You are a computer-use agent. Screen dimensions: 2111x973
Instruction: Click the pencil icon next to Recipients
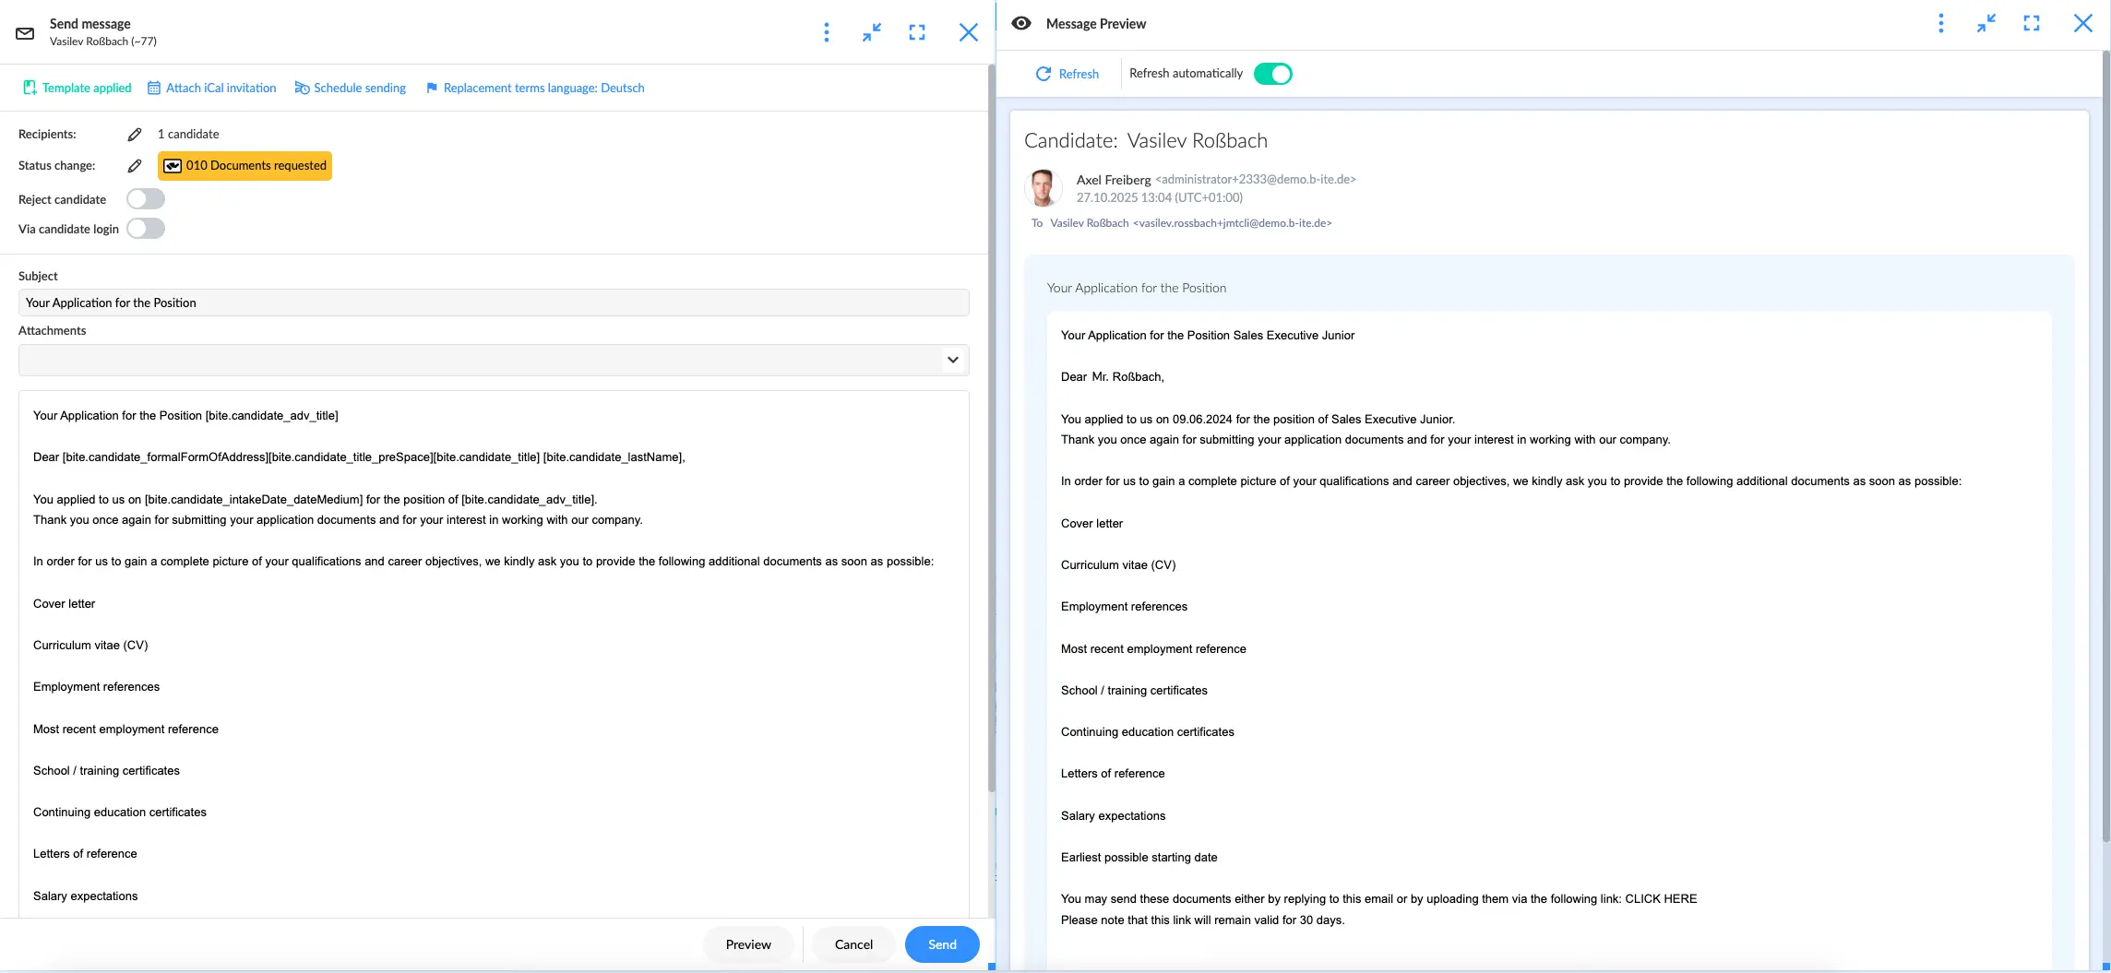(x=135, y=135)
